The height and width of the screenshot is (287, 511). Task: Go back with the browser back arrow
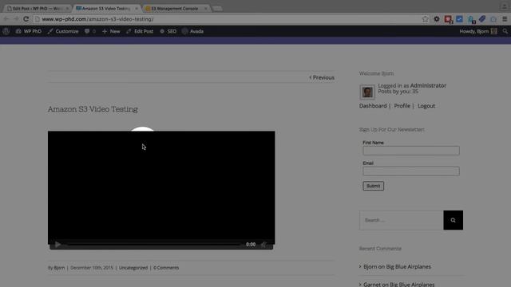coord(6,19)
